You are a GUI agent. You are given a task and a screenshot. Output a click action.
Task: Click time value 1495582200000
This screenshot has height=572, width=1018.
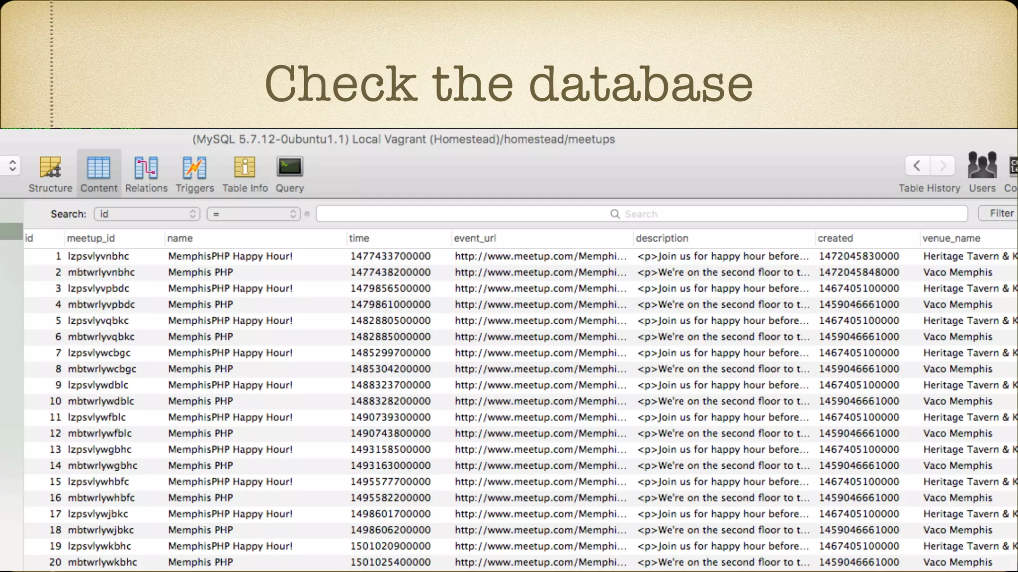click(x=391, y=498)
